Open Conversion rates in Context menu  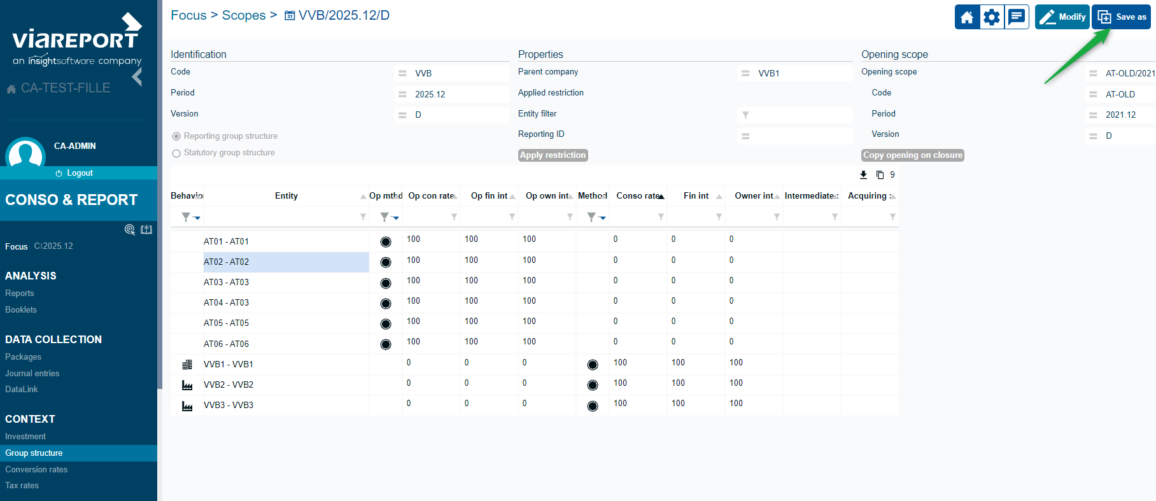tap(36, 470)
